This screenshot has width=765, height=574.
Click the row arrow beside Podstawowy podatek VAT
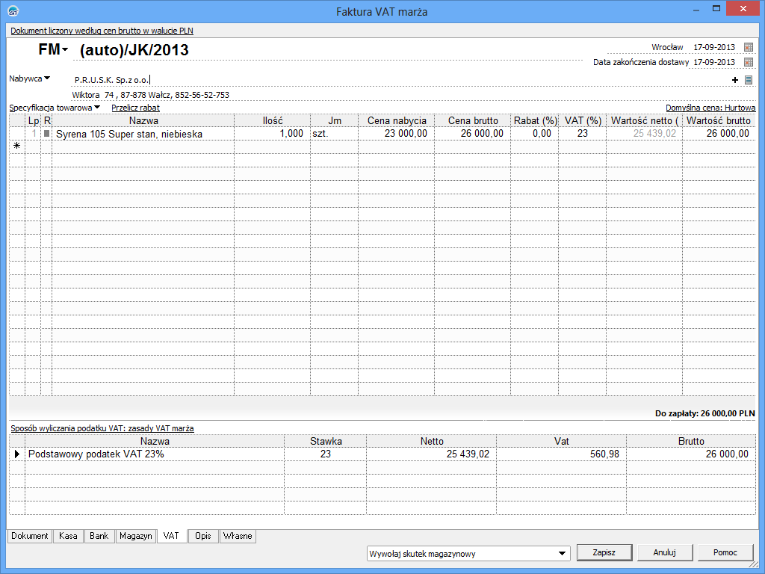pos(17,454)
